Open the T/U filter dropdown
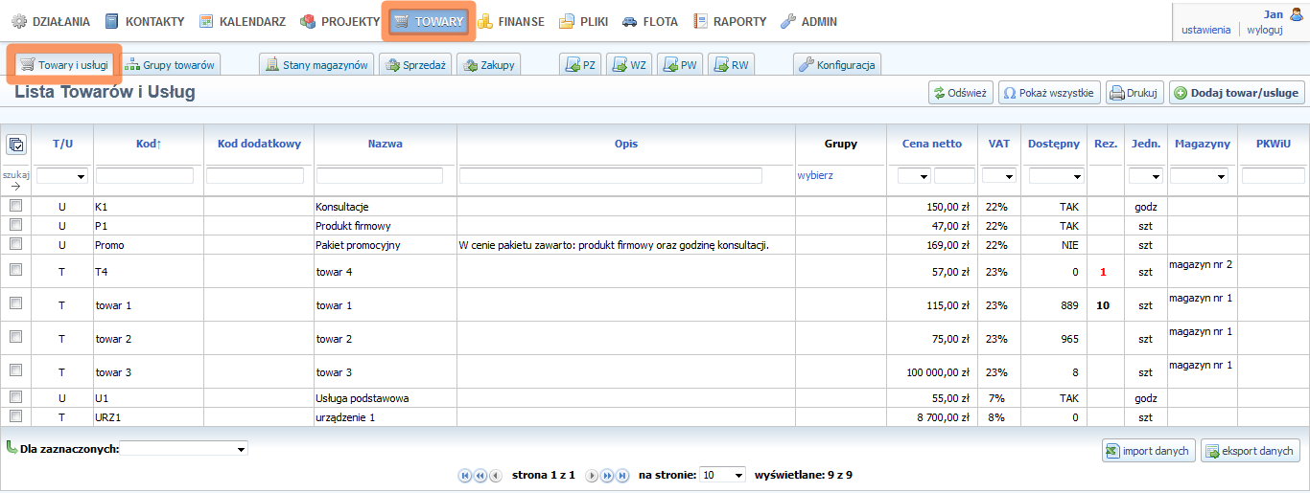The image size is (1310, 493). coord(62,176)
